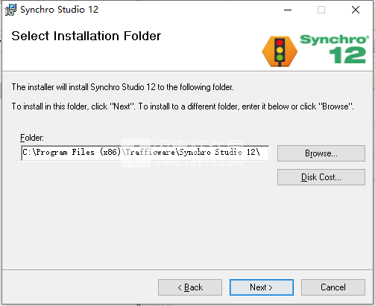Go to the previous step with Back
Screen dimensions: 375x306
(x=190, y=287)
